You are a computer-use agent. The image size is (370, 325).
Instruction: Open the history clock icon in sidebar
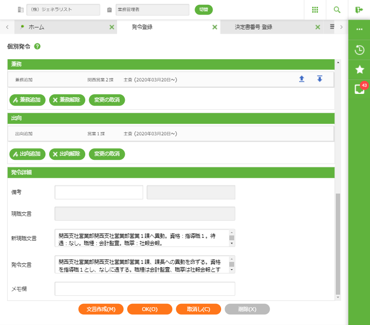[359, 50]
